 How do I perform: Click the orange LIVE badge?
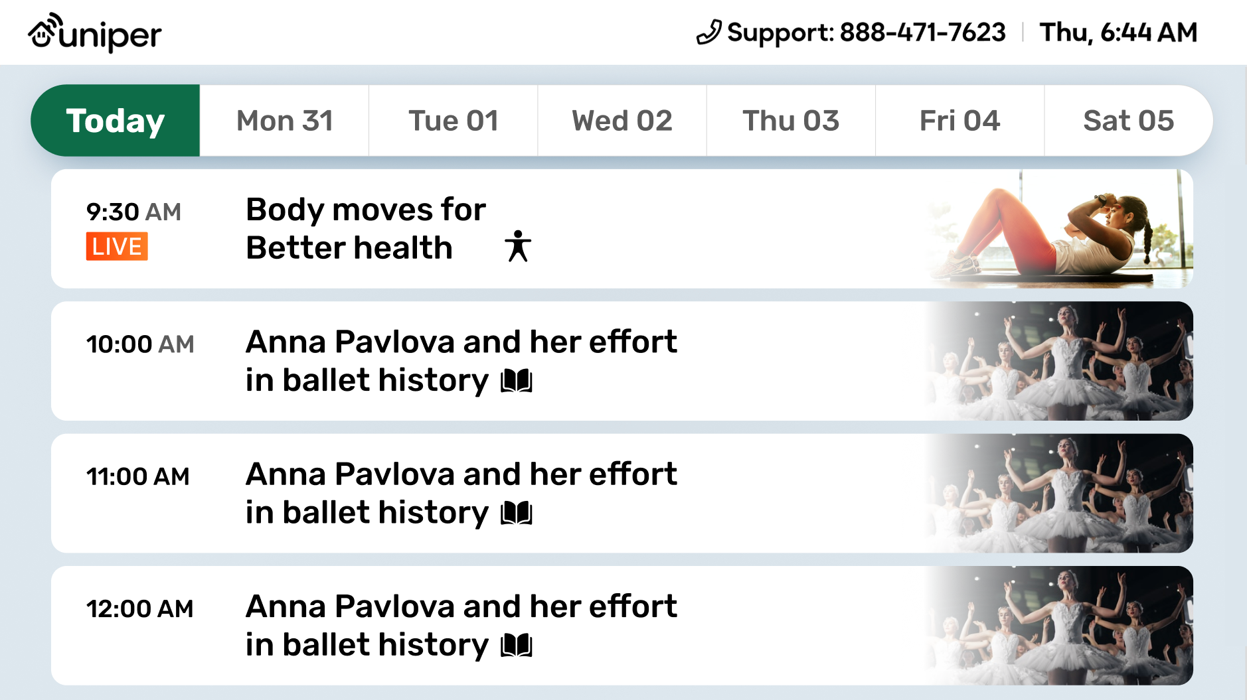117,246
